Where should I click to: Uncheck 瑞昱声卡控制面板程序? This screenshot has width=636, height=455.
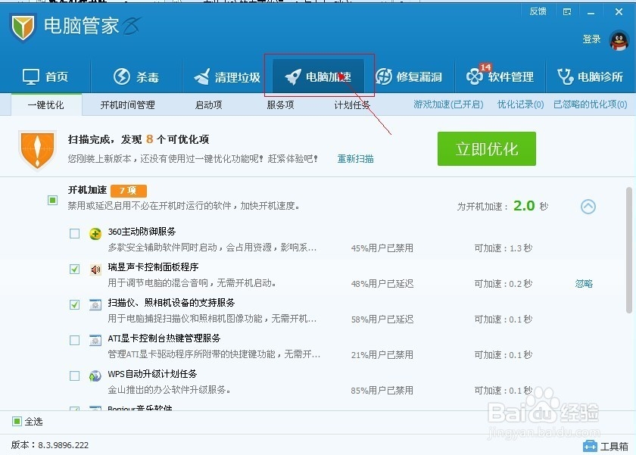tap(74, 269)
